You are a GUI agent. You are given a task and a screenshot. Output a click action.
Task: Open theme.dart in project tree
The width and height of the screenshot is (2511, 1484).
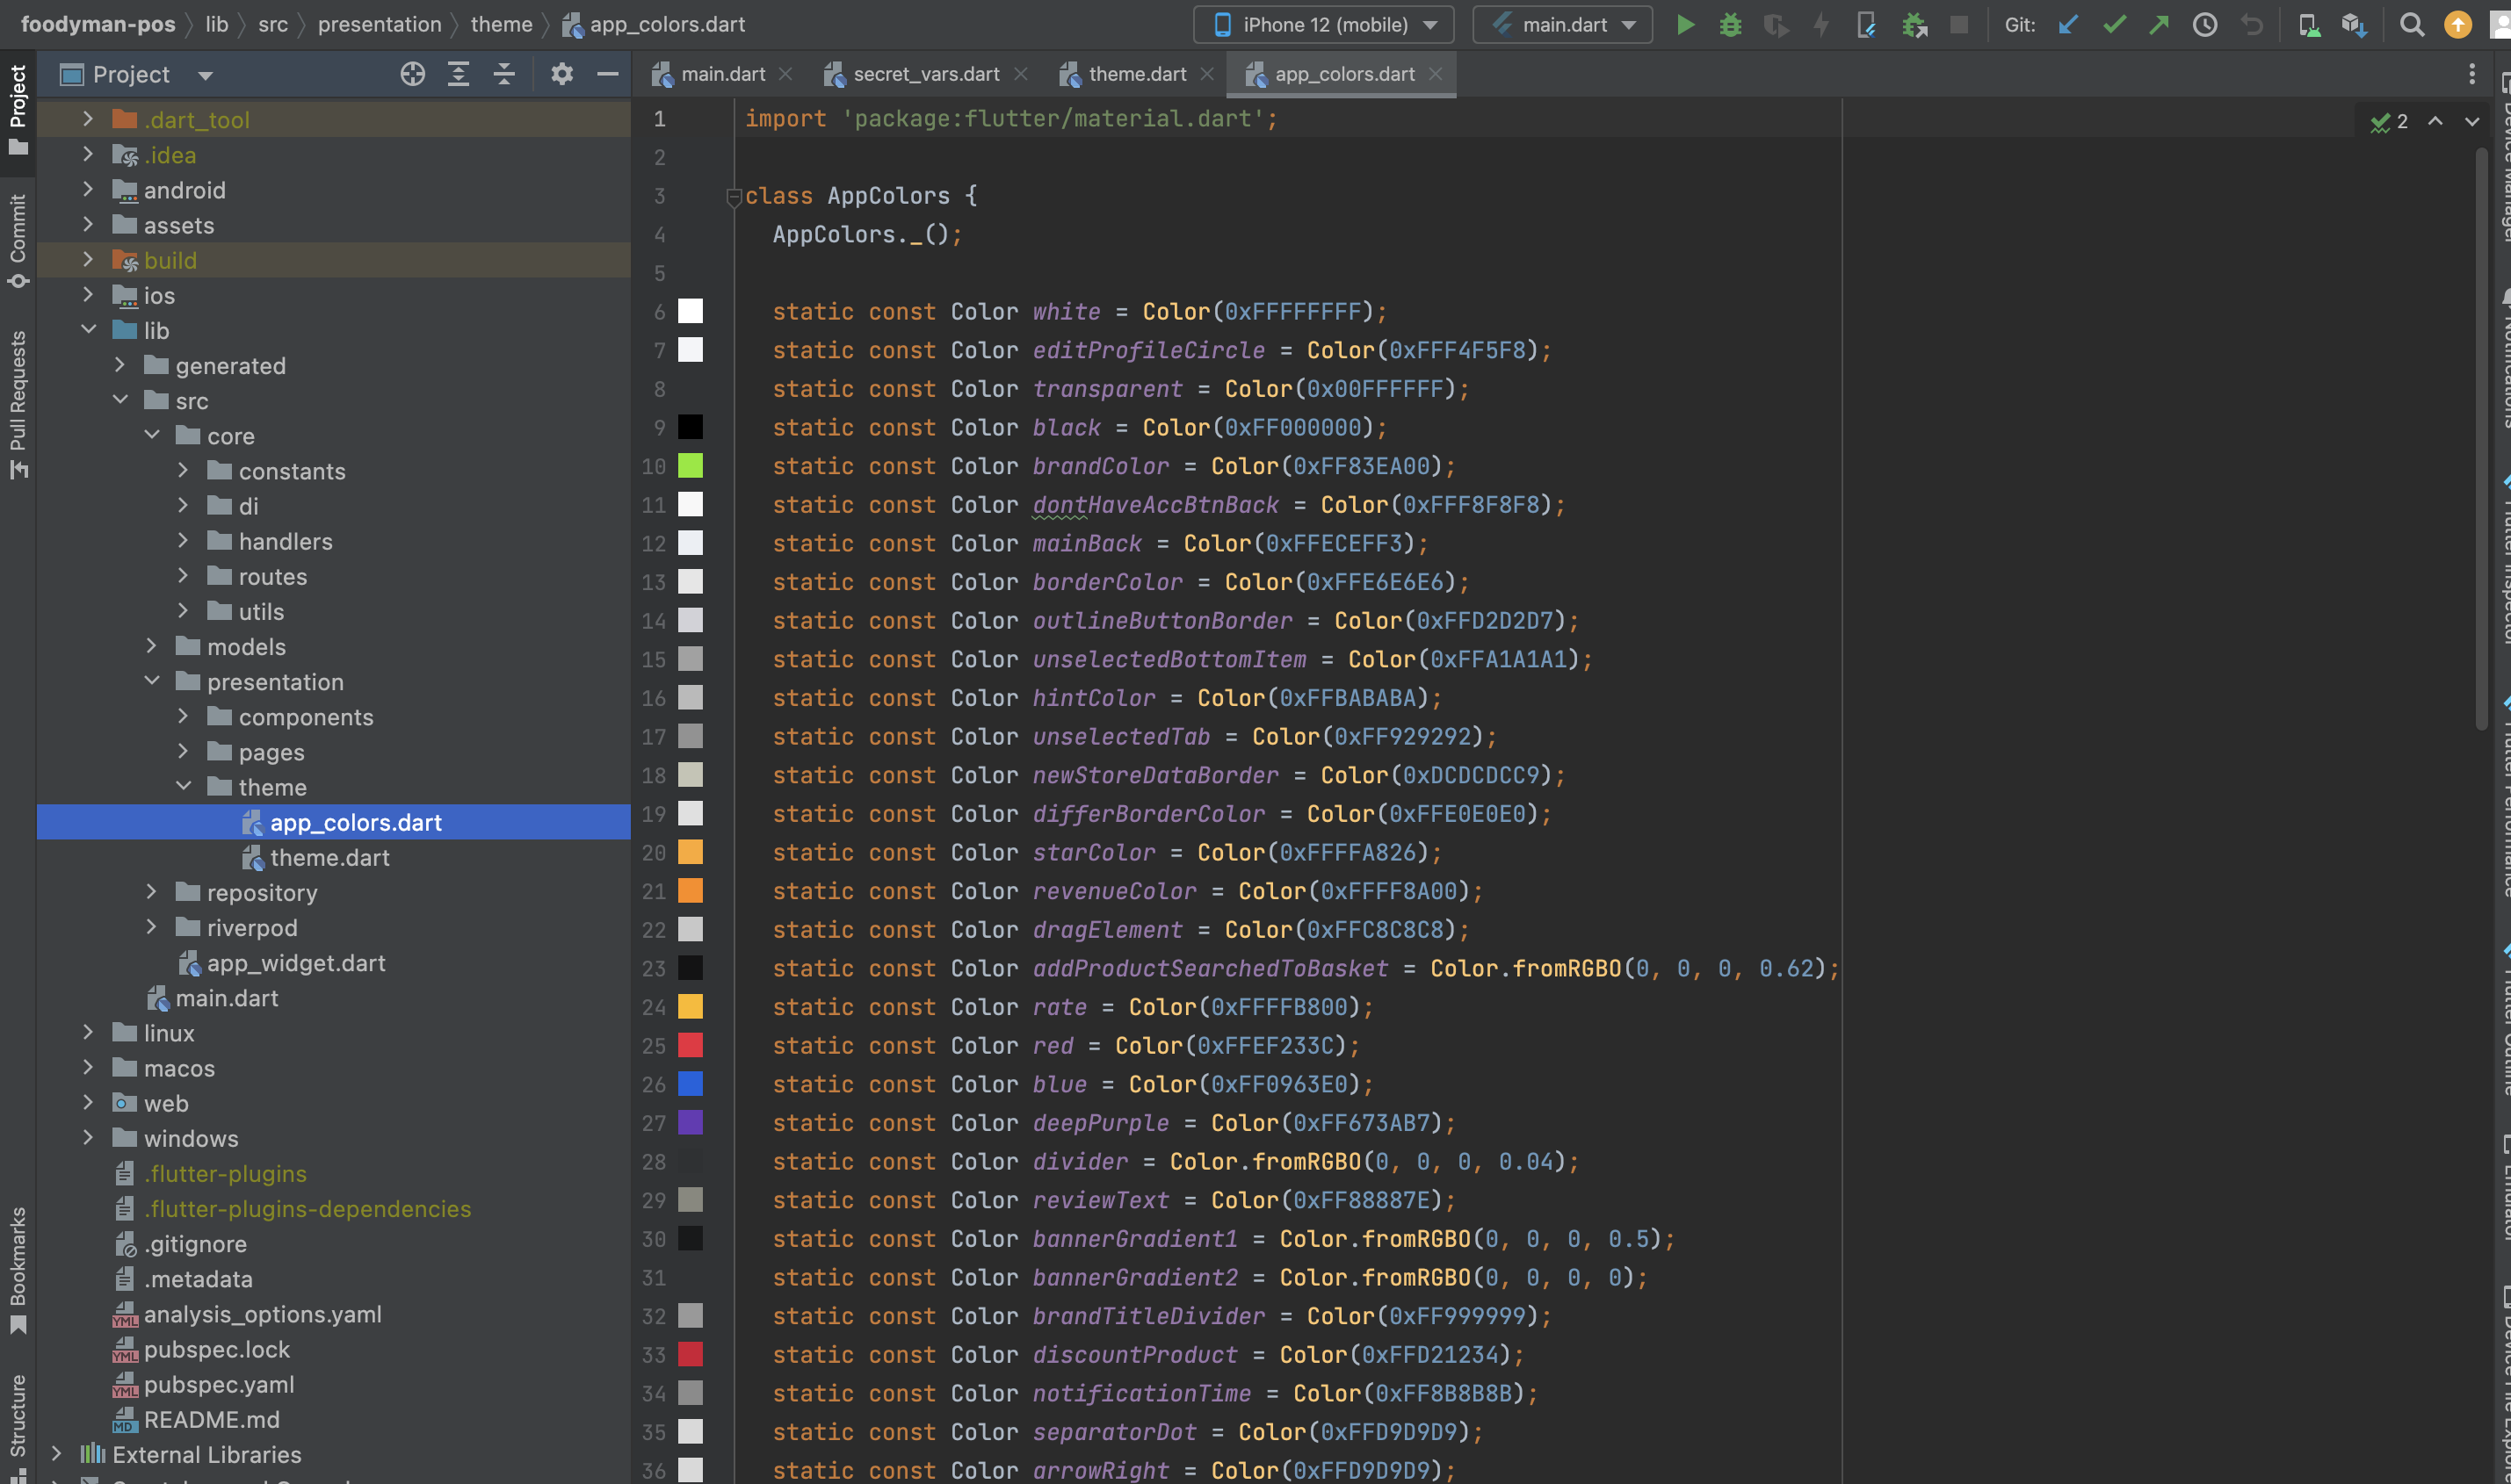pyautogui.click(x=330, y=857)
